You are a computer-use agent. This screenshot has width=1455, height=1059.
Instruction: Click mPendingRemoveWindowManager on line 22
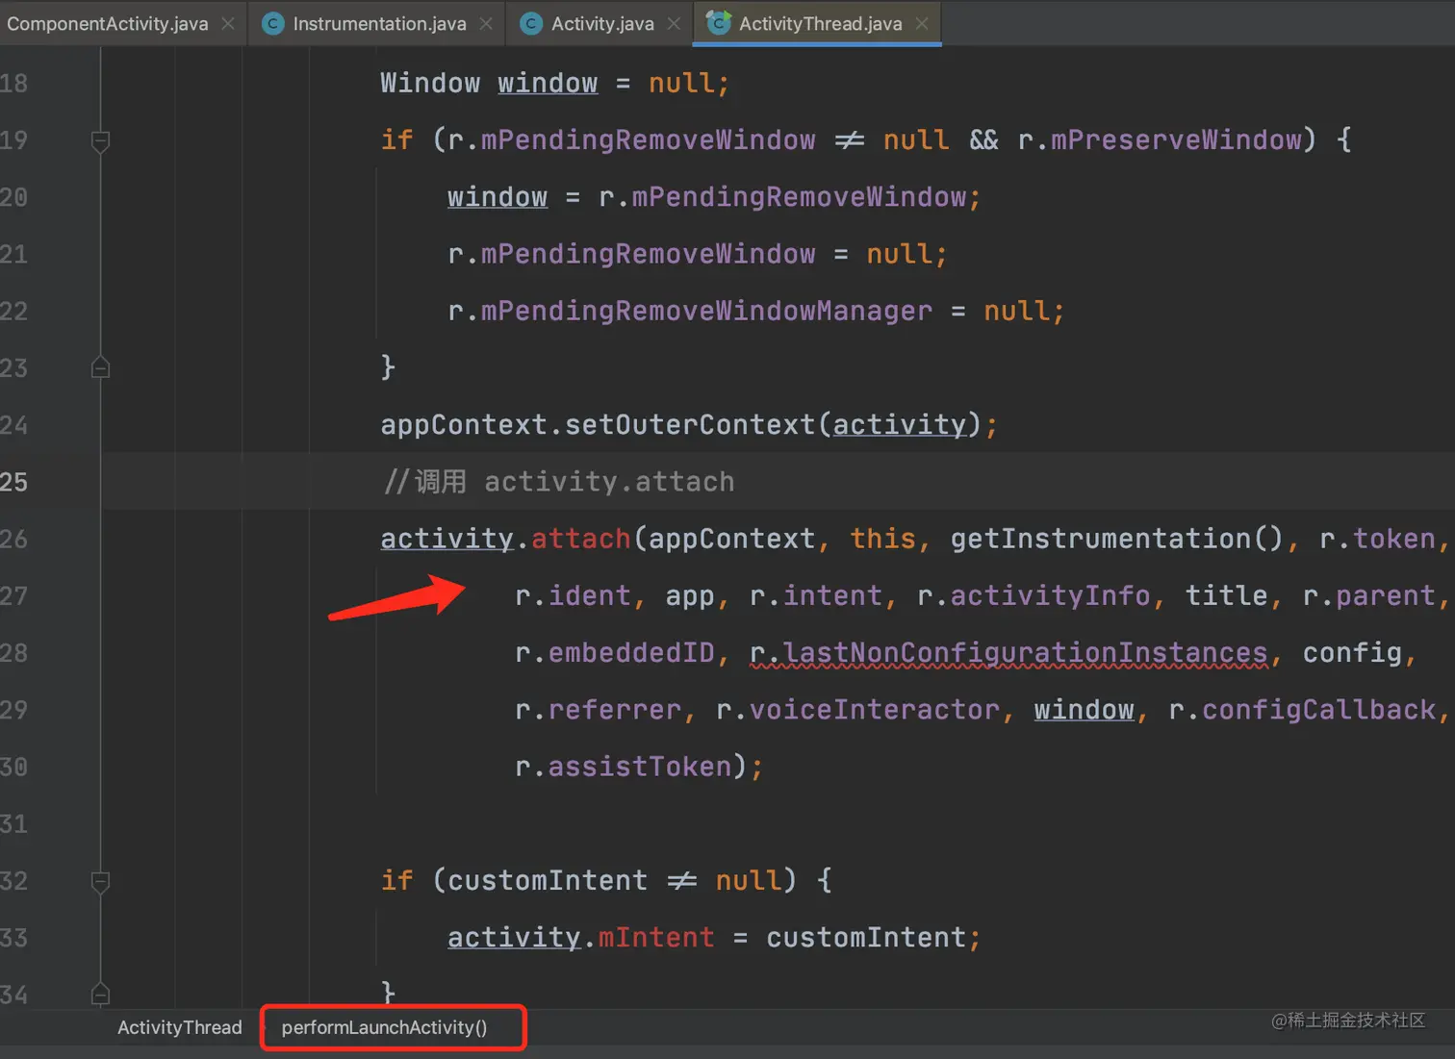pyautogui.click(x=706, y=311)
